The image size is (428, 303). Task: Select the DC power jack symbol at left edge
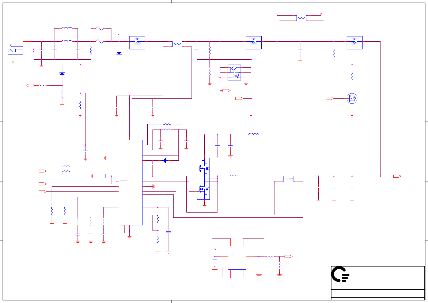(x=15, y=47)
